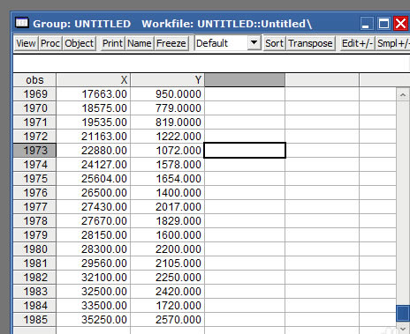
Task: Click the edit field above the table
Action: pyautogui.click(x=211, y=63)
